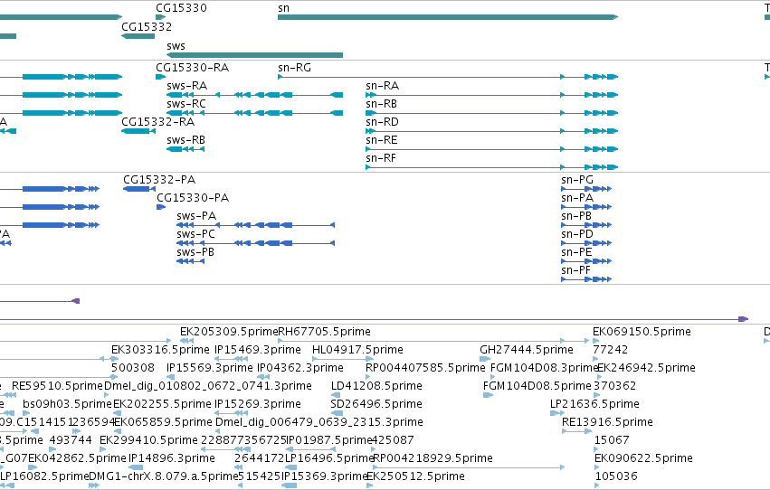Image resolution: width=770 pixels, height=490 pixels.
Task: Select EST IP15469.3prime
Action: (x=231, y=359)
